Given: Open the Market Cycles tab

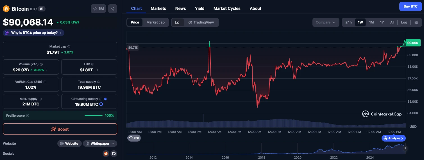Looking at the screenshot, I should pyautogui.click(x=227, y=8).
